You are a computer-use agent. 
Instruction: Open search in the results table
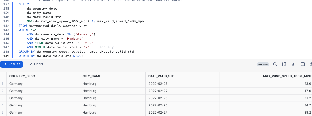coord(275,64)
